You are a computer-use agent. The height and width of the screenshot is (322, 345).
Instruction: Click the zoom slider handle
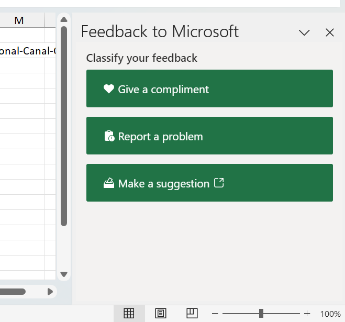pyautogui.click(x=261, y=314)
